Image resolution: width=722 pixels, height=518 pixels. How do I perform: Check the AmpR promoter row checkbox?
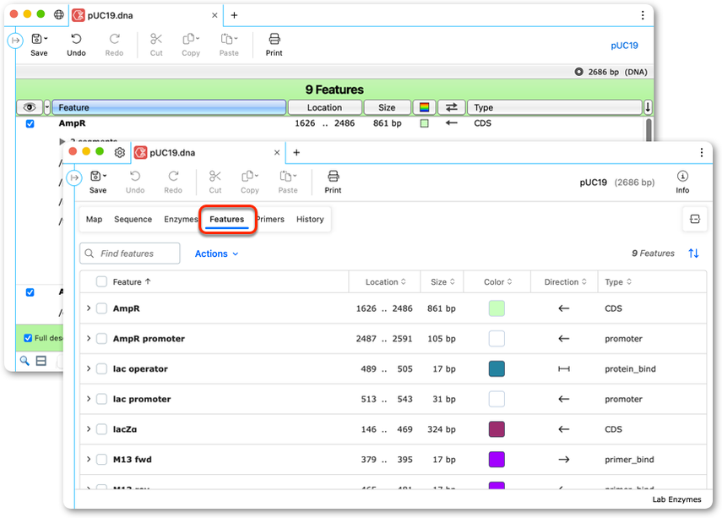coord(101,339)
